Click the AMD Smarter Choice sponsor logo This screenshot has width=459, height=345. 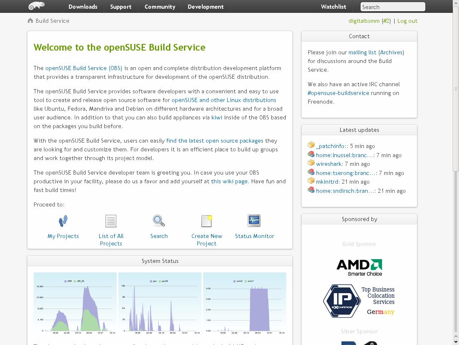[359, 267]
